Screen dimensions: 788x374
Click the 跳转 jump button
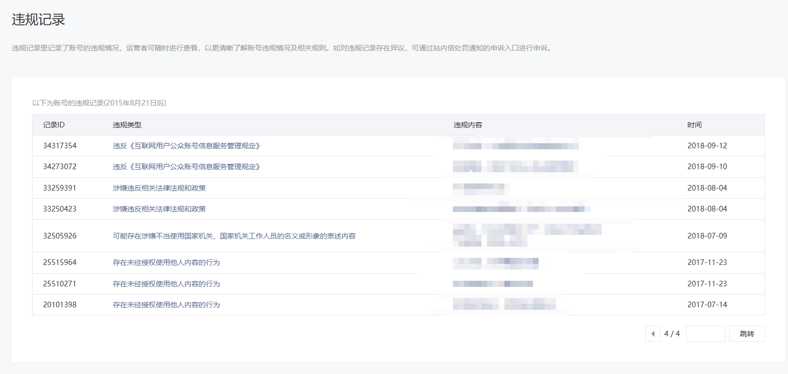[x=747, y=334]
